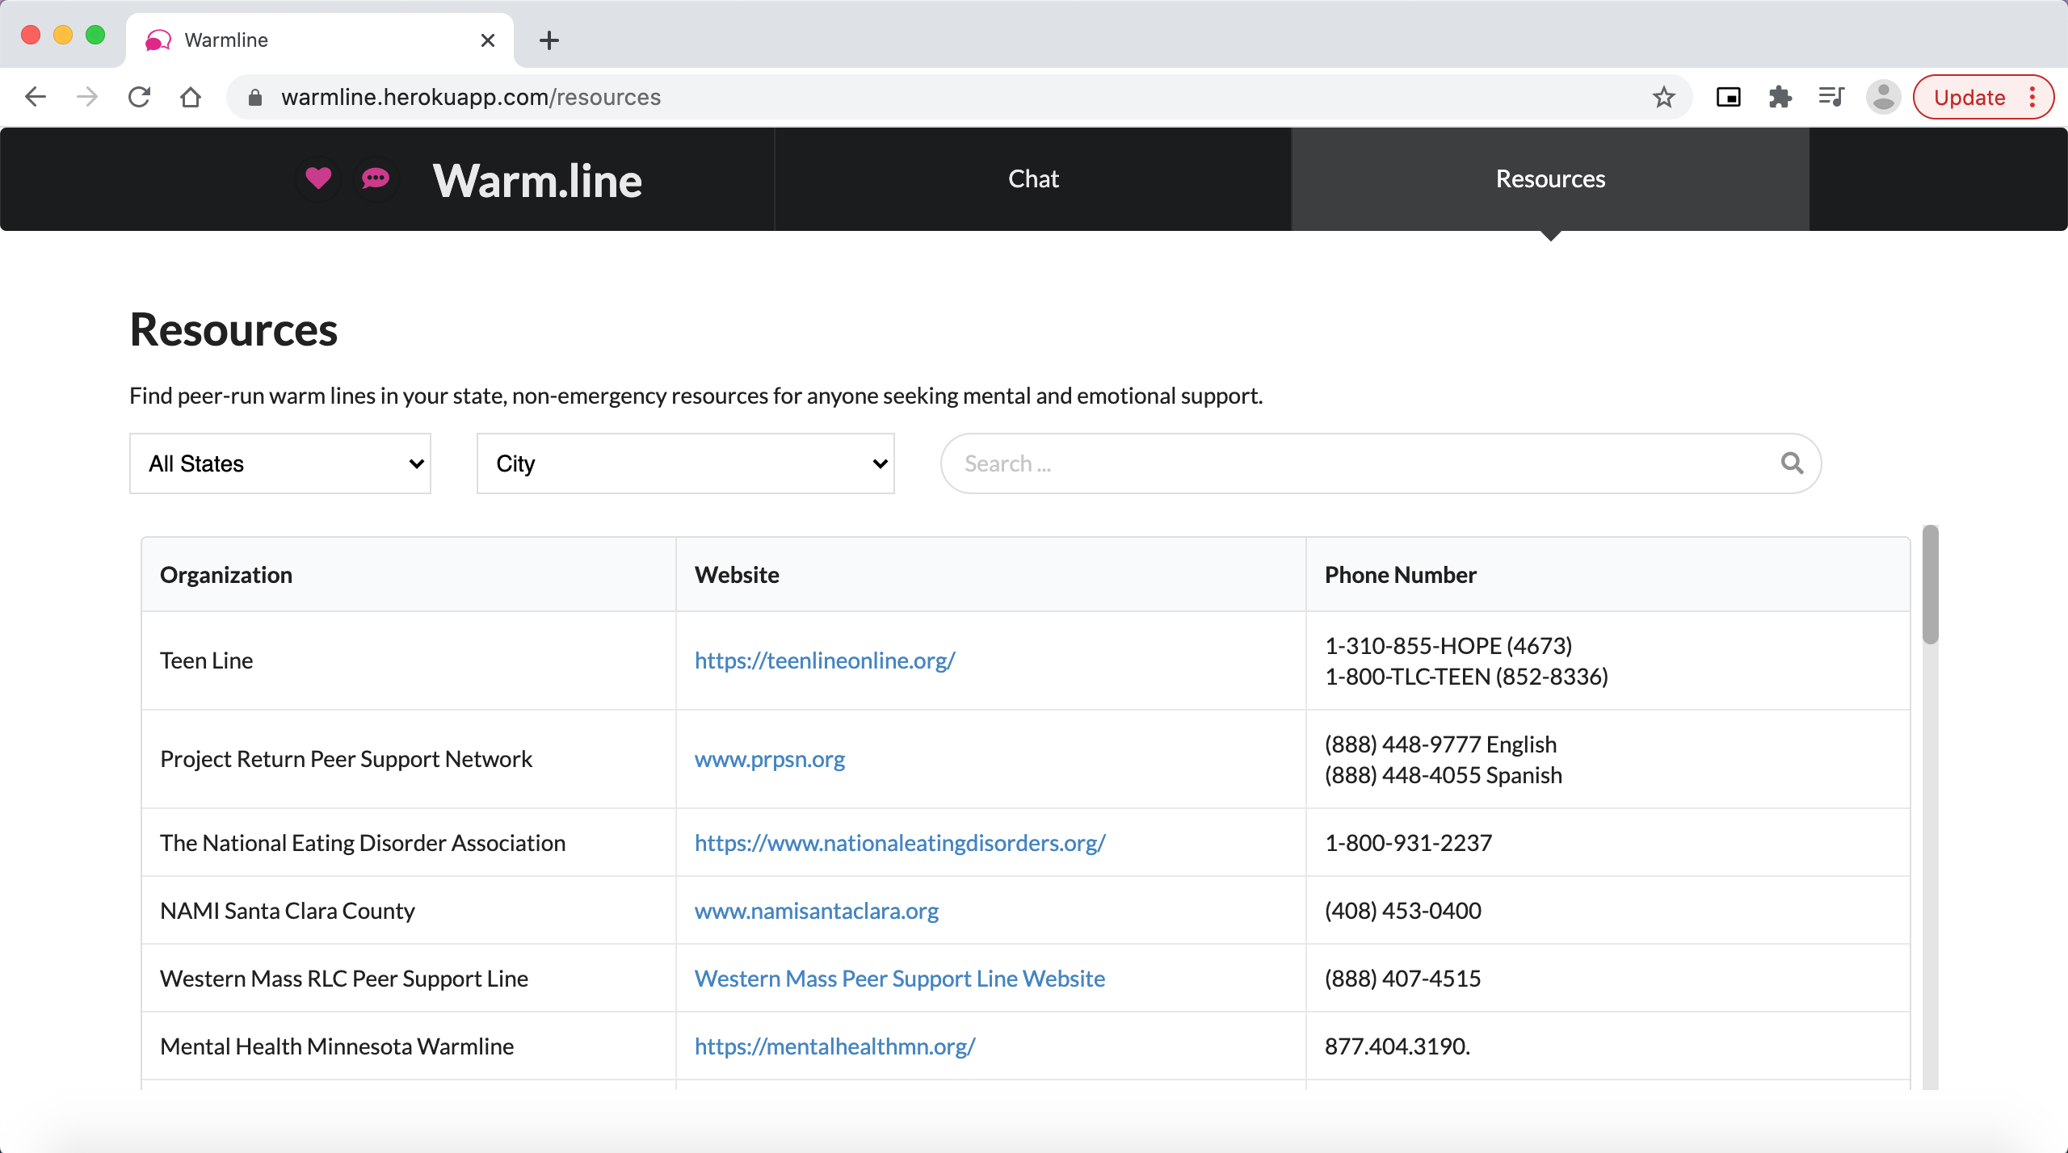Bookmark page with star icon
The width and height of the screenshot is (2068, 1153).
coord(1663,98)
